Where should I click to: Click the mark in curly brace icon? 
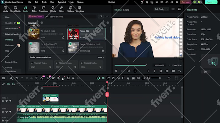[148, 71]
